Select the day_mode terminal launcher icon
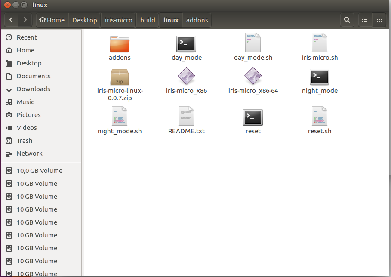Screen dimensions: 391x277 [186, 44]
